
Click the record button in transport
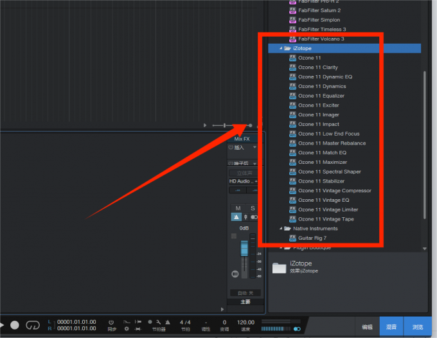[x=15, y=325]
